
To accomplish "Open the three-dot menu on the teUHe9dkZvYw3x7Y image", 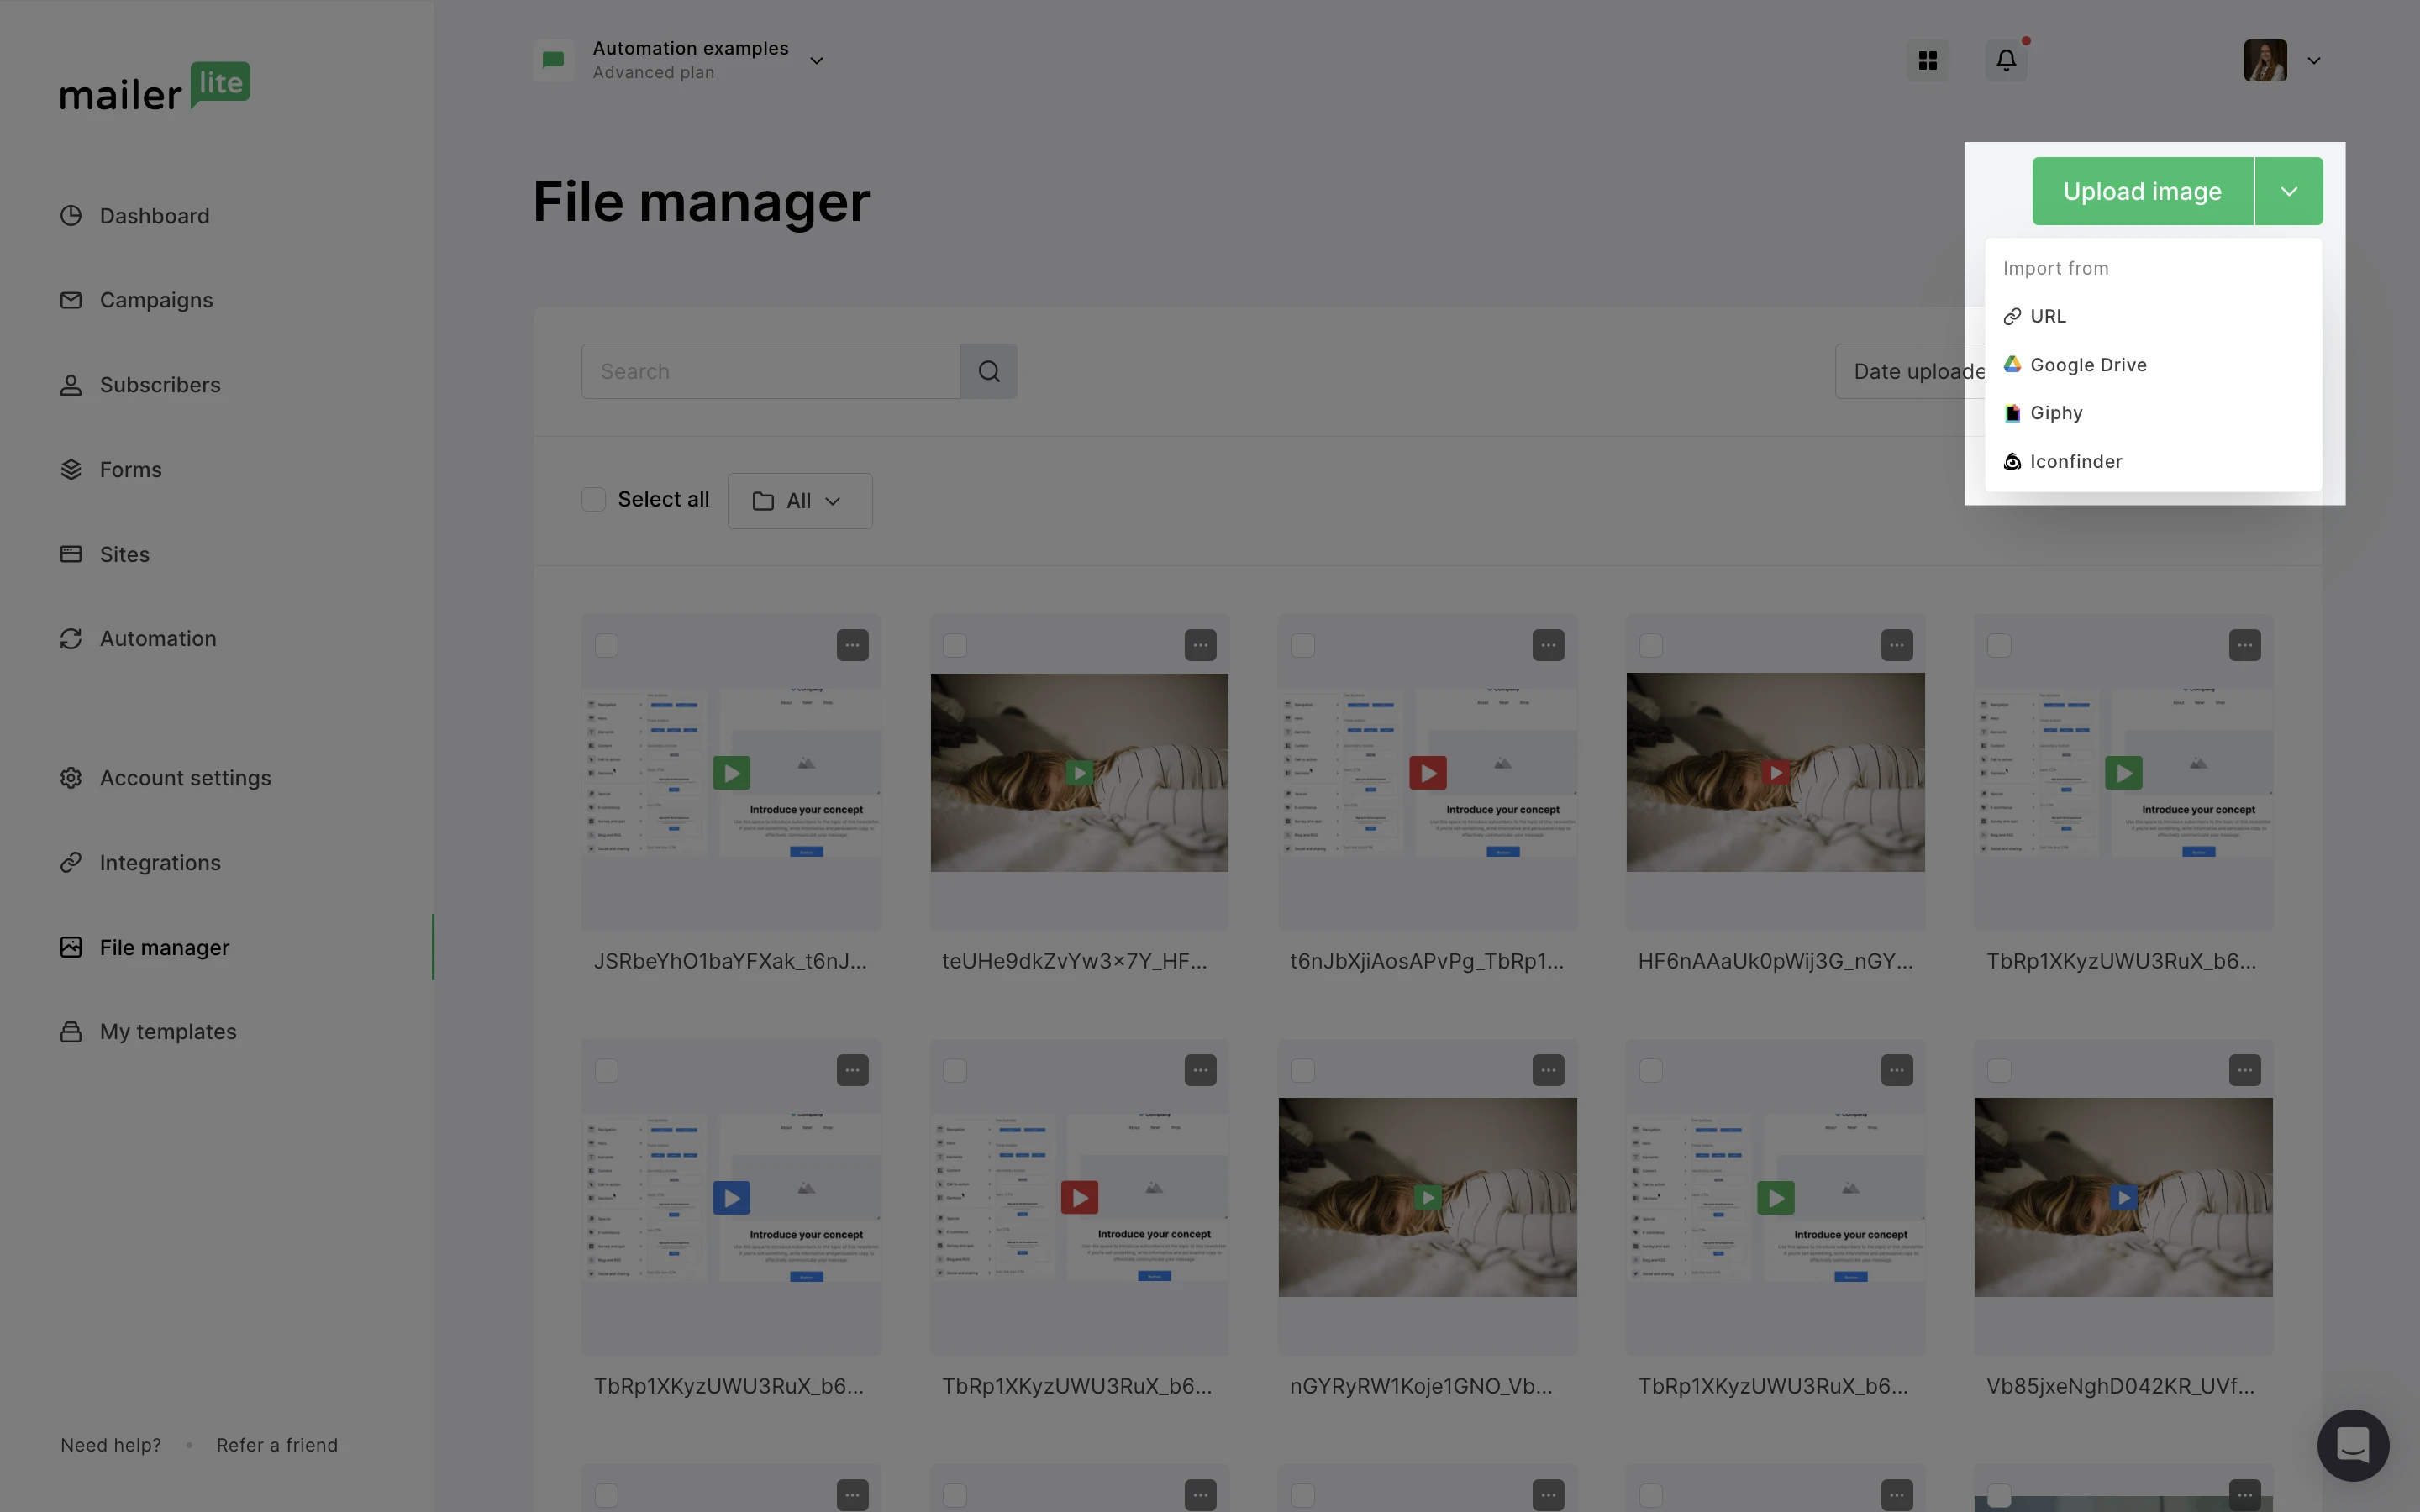I will [x=1200, y=645].
